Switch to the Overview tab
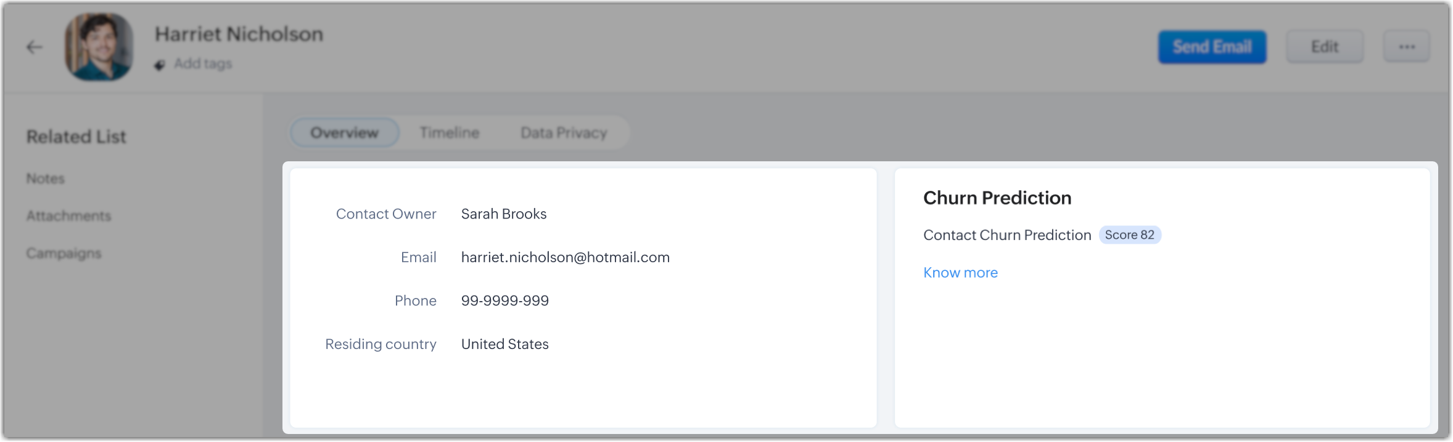 pyautogui.click(x=344, y=133)
